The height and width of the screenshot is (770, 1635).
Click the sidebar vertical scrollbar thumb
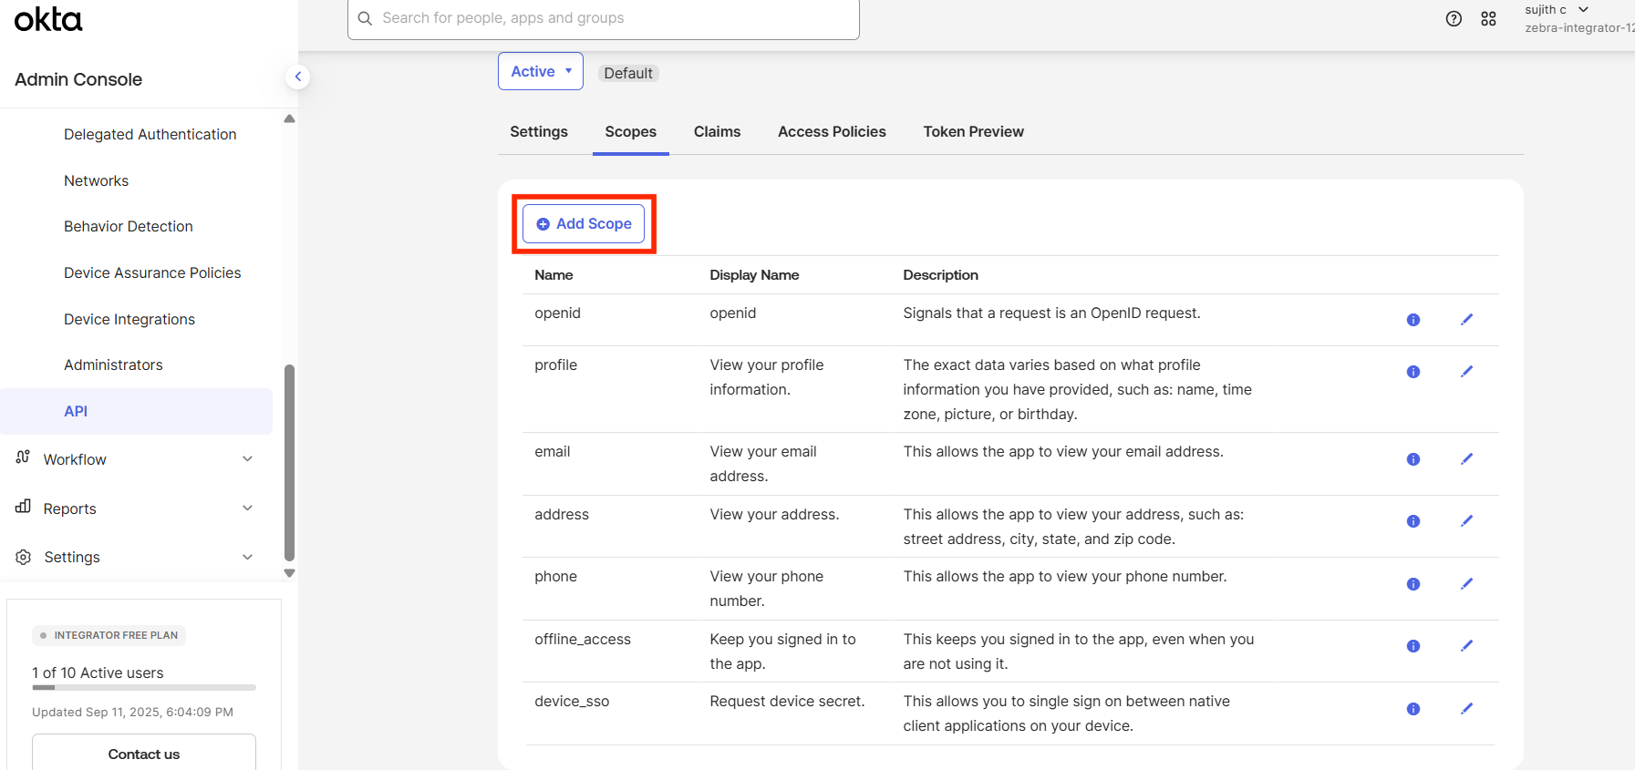click(289, 462)
